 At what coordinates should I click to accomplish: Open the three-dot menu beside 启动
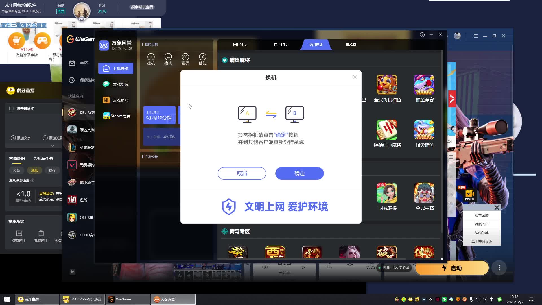499,268
